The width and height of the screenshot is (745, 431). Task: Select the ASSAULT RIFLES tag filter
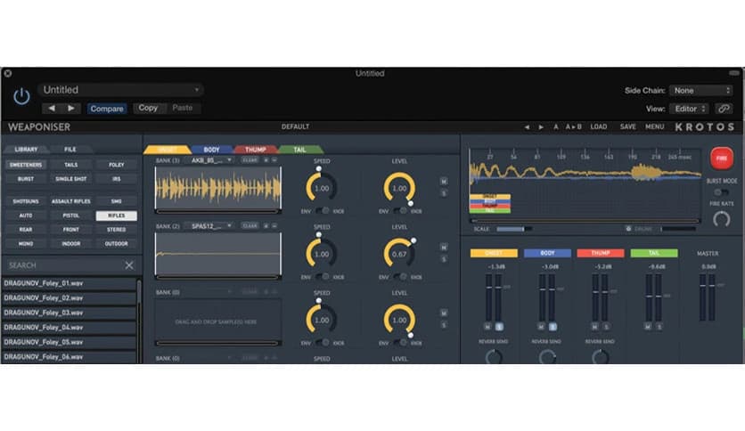70,201
